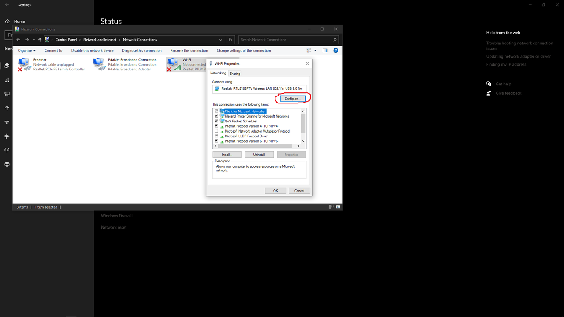
Task: Click the horizontal scroll right arrow in items list
Action: pos(298,146)
